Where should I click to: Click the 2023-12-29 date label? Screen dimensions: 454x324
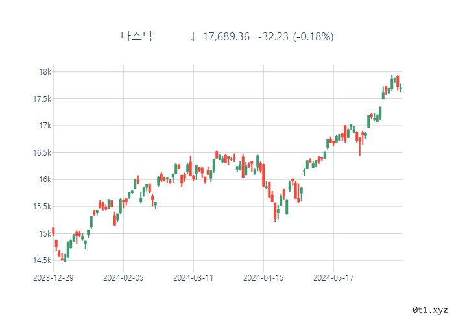(53, 278)
